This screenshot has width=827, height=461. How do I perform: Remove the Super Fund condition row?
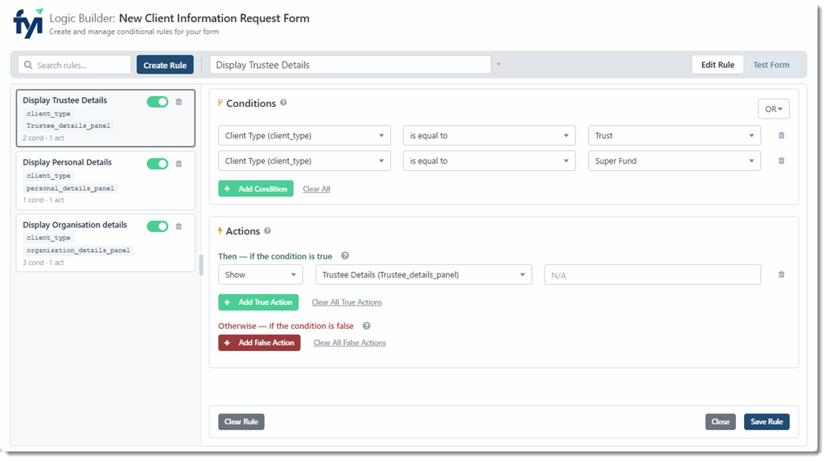(x=782, y=161)
